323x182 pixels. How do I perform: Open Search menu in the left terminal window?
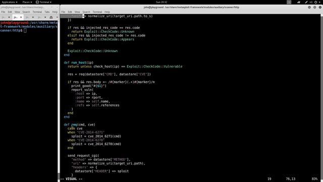(x=26, y=12)
